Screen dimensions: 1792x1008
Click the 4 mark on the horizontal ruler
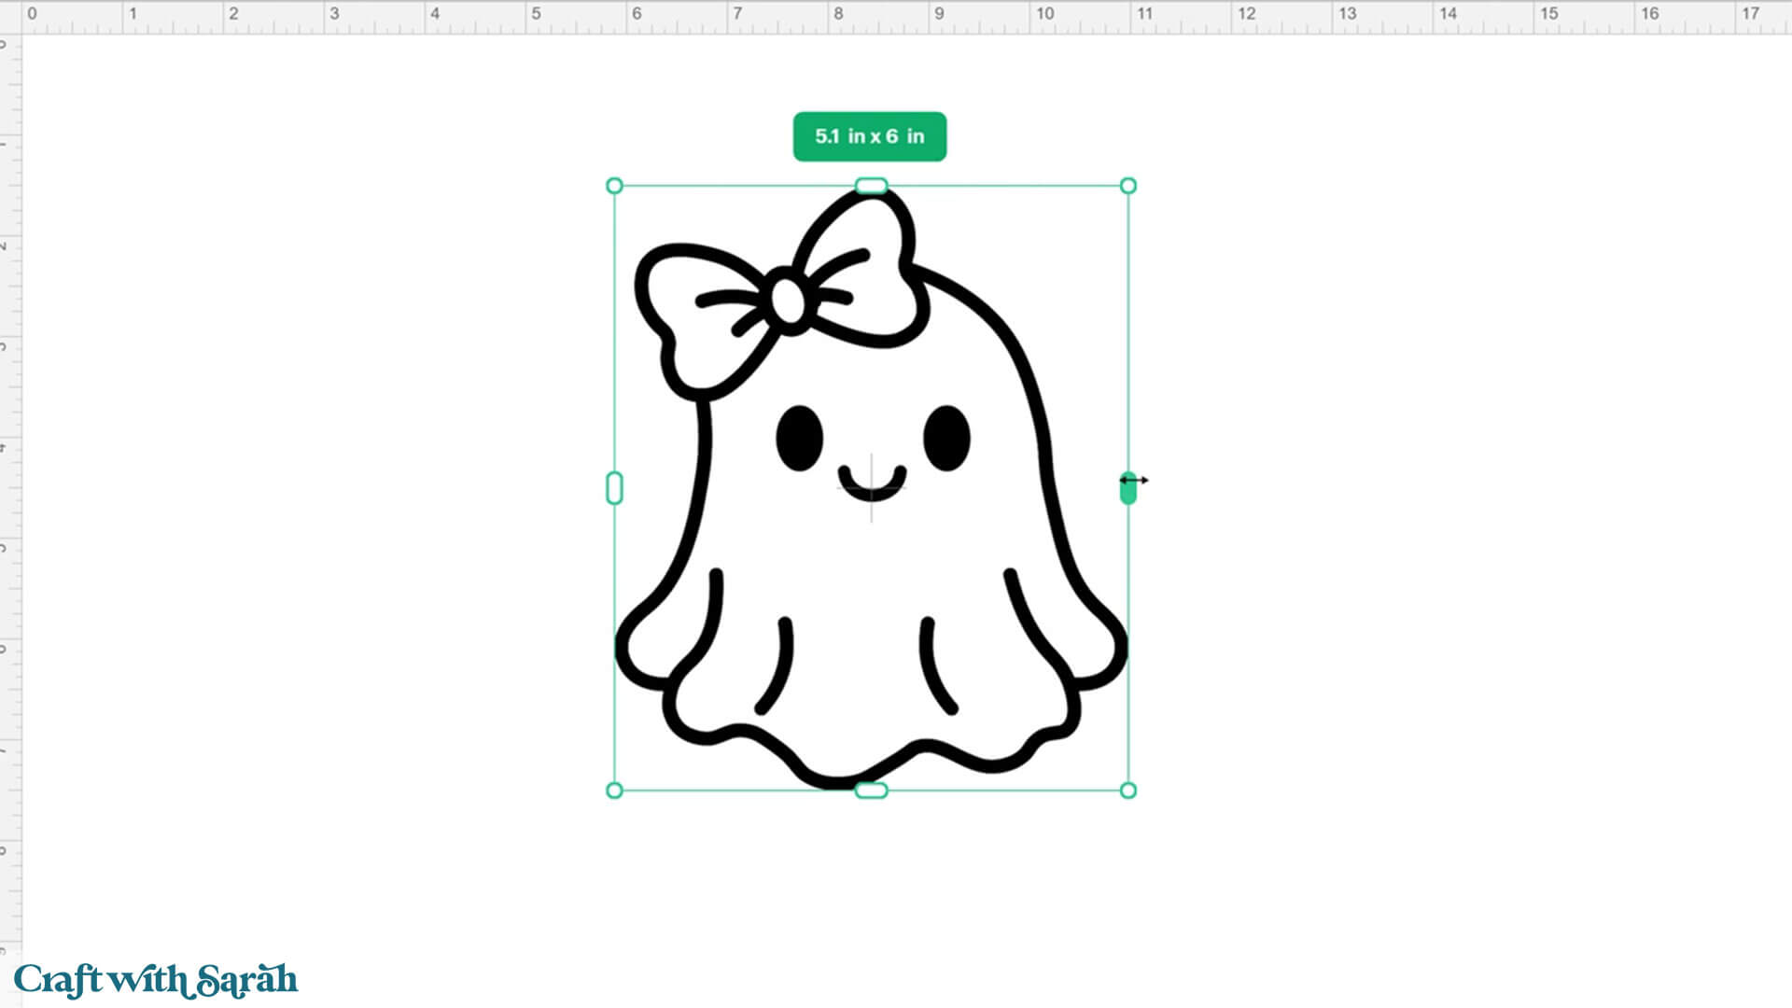pos(435,14)
